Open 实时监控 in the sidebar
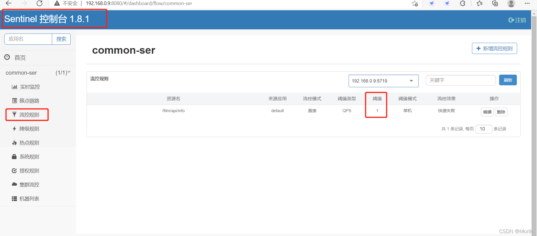Screen dimensions: 537x236 pos(30,87)
